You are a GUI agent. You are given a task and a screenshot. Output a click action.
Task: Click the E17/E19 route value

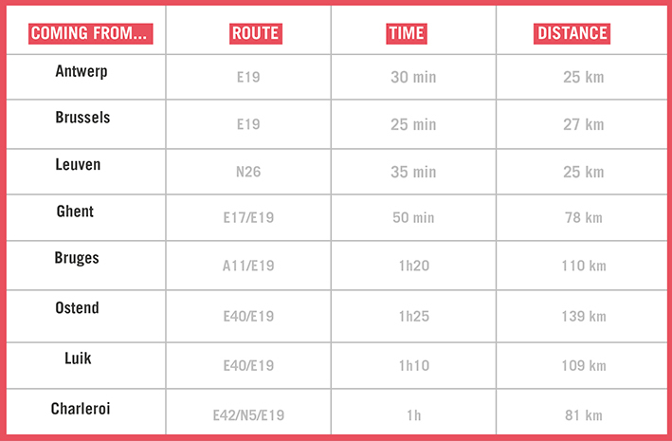pyautogui.click(x=248, y=217)
